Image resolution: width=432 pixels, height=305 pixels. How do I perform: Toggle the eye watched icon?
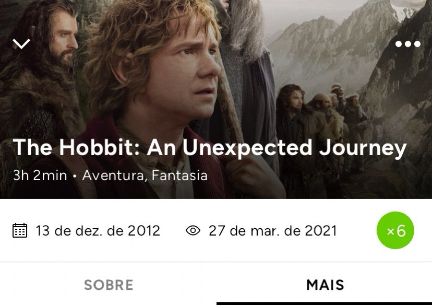point(193,230)
